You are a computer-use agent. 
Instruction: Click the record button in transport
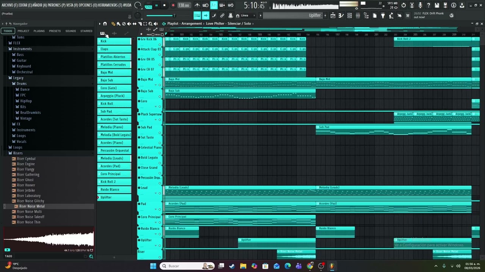click(x=173, y=5)
